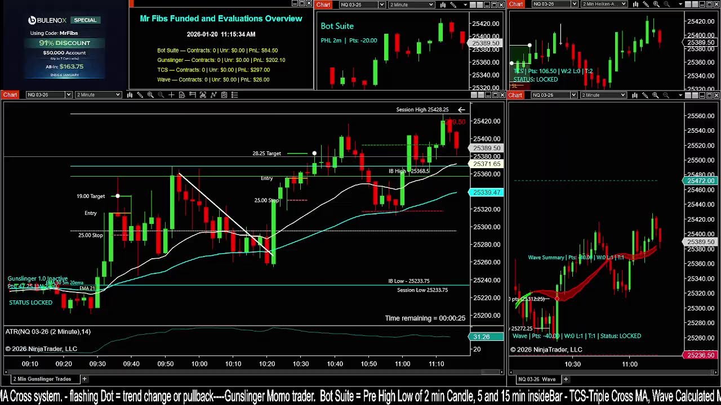The image size is (721, 405).
Task: Open the Properties list icon on main chart
Action: click(x=235, y=94)
